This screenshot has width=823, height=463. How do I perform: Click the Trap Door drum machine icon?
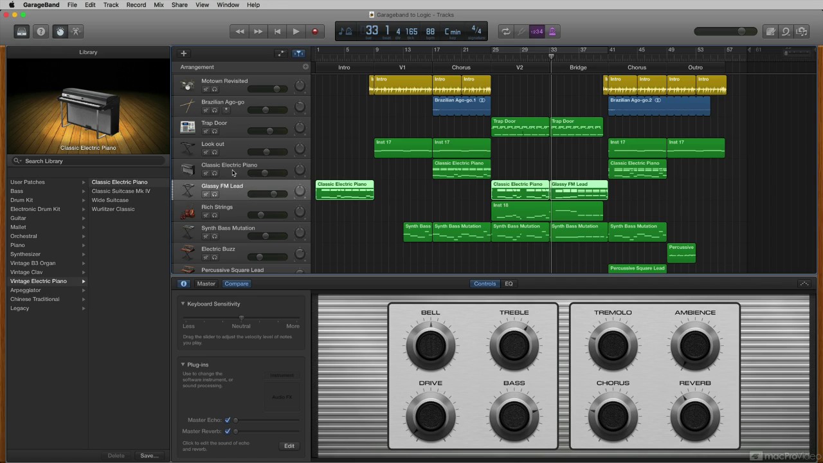tap(187, 127)
